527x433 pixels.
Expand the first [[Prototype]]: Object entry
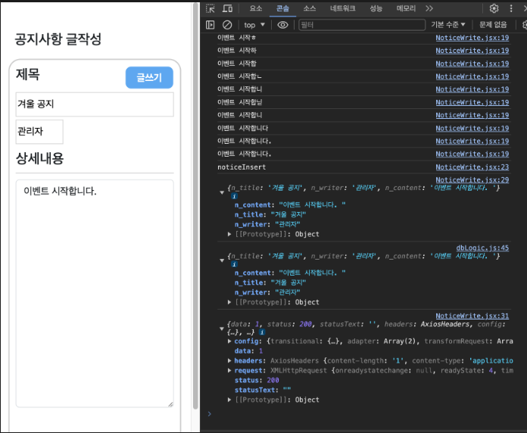pyautogui.click(x=229, y=234)
